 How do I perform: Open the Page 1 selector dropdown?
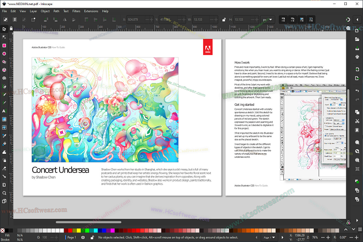point(269,237)
